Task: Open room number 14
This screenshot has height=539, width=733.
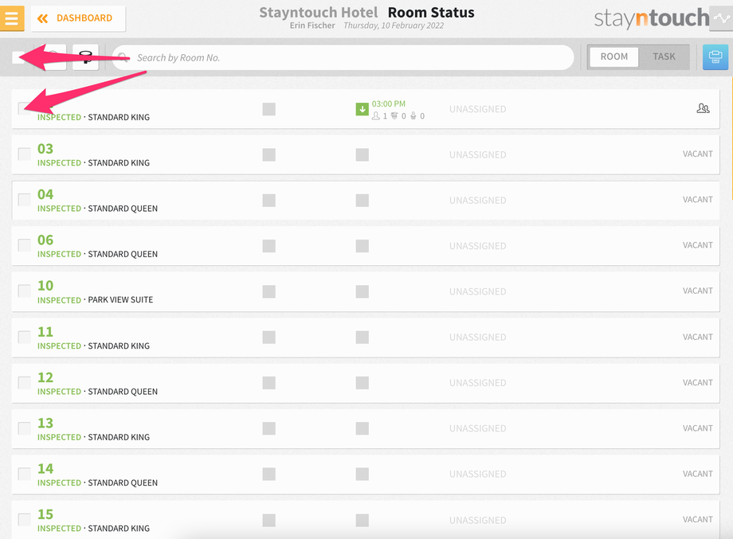Action: 45,468
